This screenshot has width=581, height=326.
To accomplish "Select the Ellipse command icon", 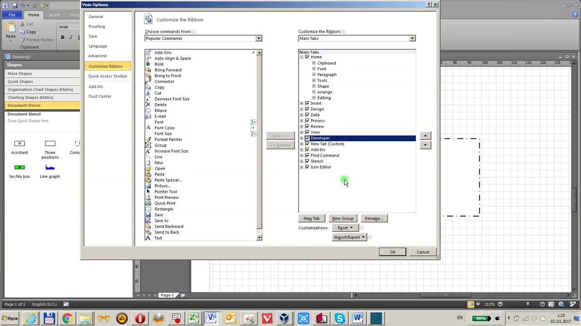I will 148,110.
